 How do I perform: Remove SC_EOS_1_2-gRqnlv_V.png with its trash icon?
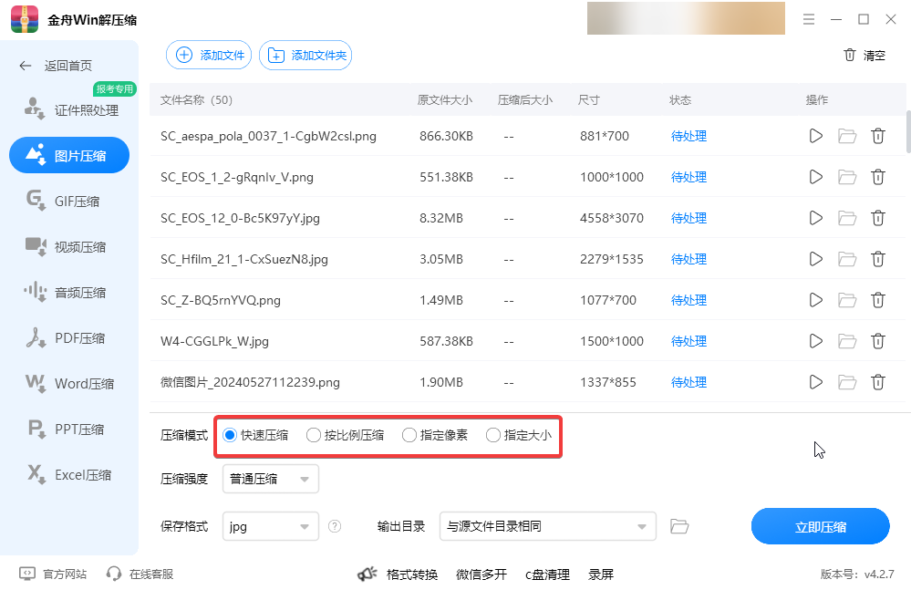878,177
